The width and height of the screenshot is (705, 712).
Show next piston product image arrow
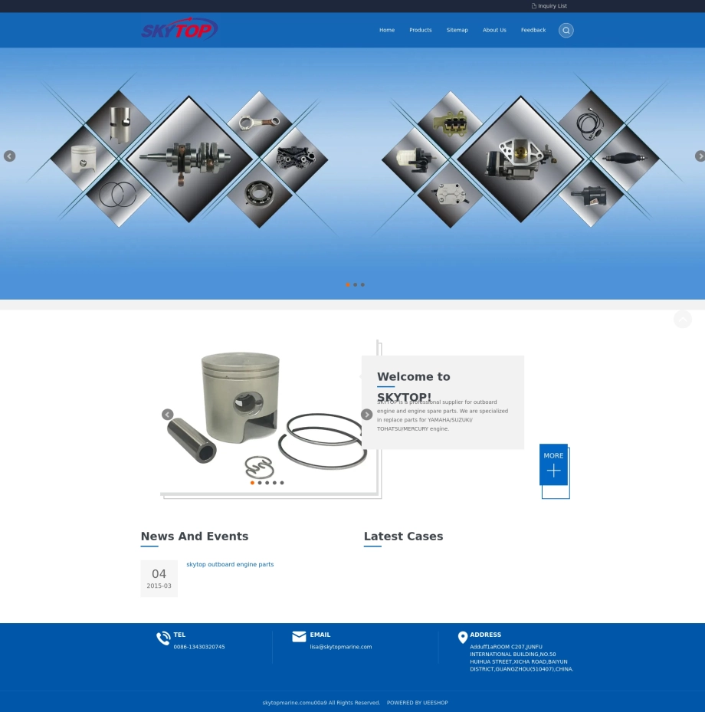(367, 415)
